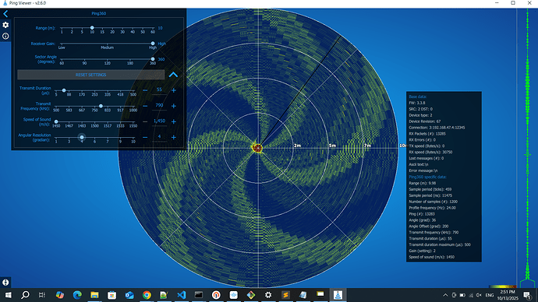This screenshot has width=538, height=302.
Task: Click the 'Gain (setting): 2' line
Action: tap(422, 251)
